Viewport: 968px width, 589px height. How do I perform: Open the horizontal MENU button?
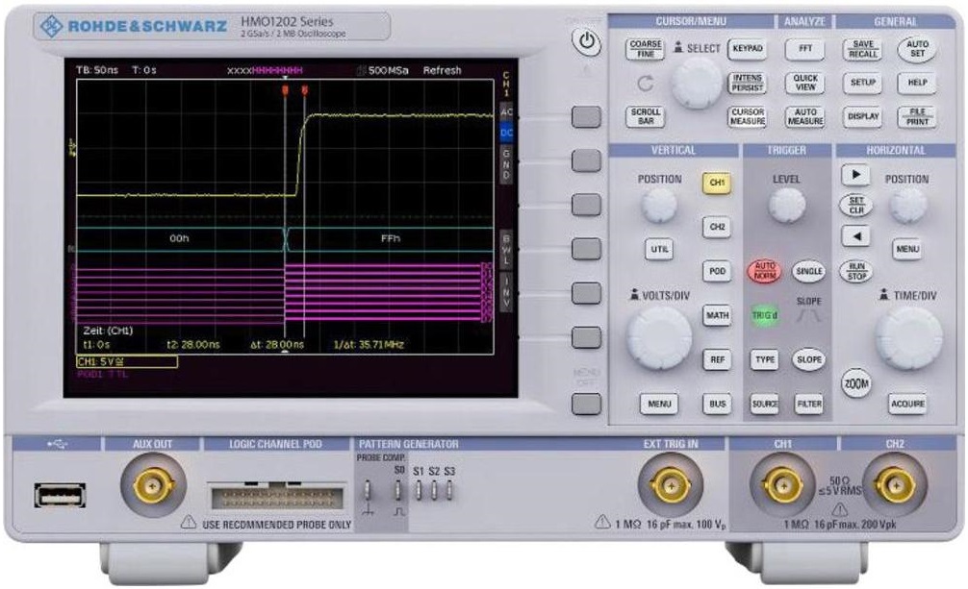(906, 249)
